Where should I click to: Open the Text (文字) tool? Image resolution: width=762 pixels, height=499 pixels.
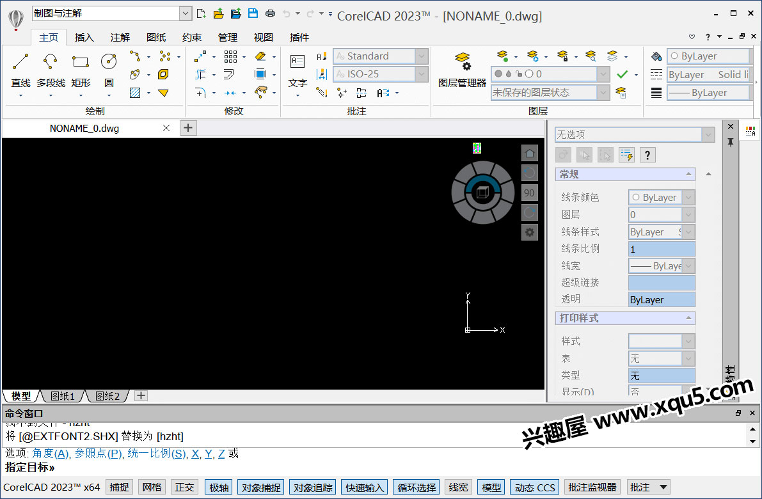click(297, 70)
